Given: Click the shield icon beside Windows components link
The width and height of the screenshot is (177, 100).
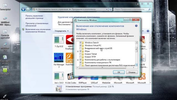Looking at the screenshot, I should (x=23, y=29).
